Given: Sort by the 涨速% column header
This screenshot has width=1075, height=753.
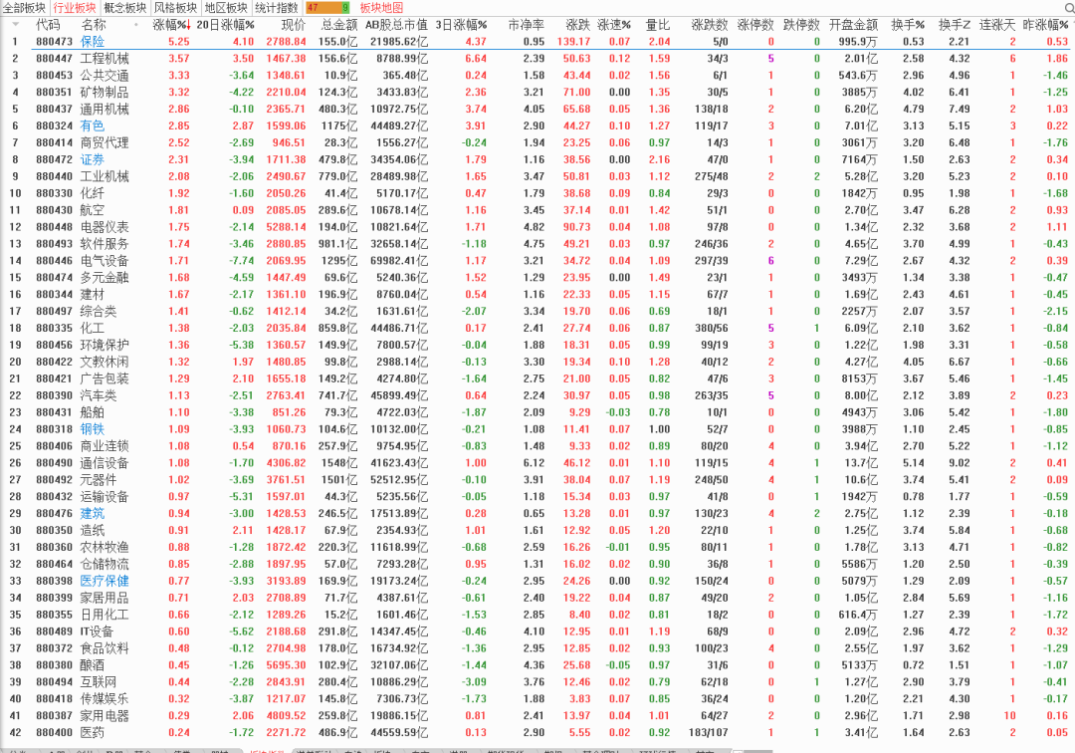Looking at the screenshot, I should 613,25.
